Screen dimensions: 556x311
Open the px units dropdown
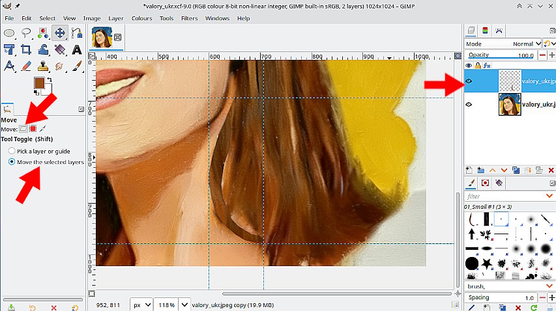141,304
